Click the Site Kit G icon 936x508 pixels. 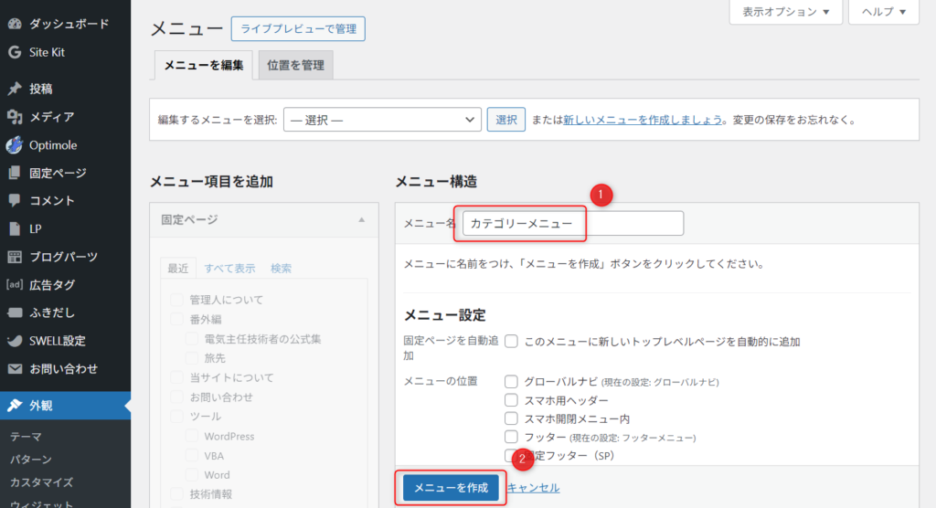click(14, 52)
